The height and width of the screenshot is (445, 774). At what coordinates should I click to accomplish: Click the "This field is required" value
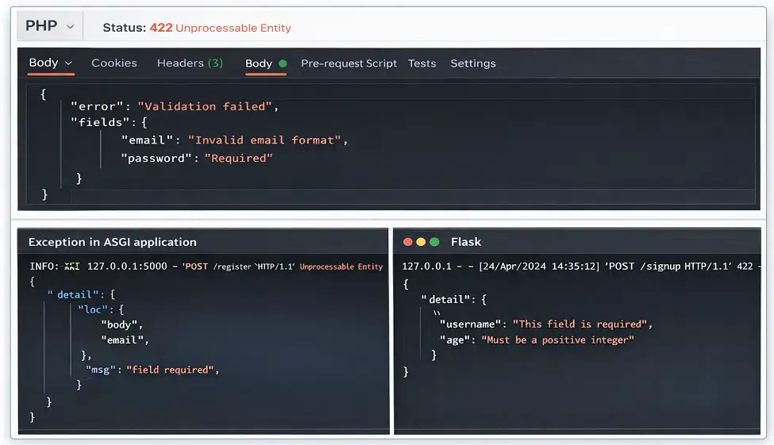pyautogui.click(x=580, y=324)
